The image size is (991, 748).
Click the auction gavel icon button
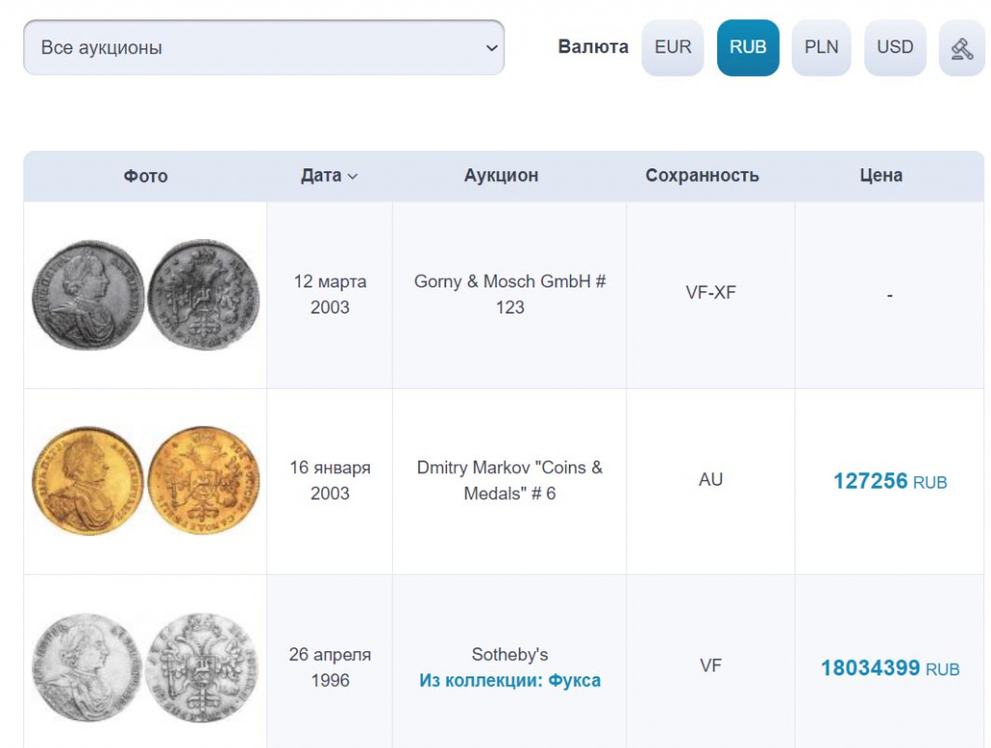(961, 48)
